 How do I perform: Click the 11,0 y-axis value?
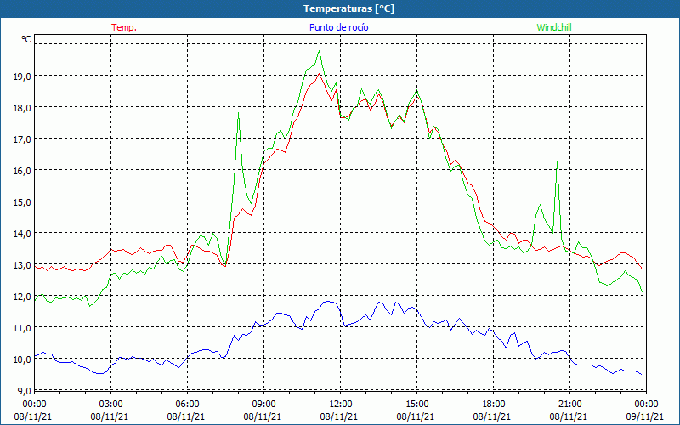pyautogui.click(x=23, y=328)
